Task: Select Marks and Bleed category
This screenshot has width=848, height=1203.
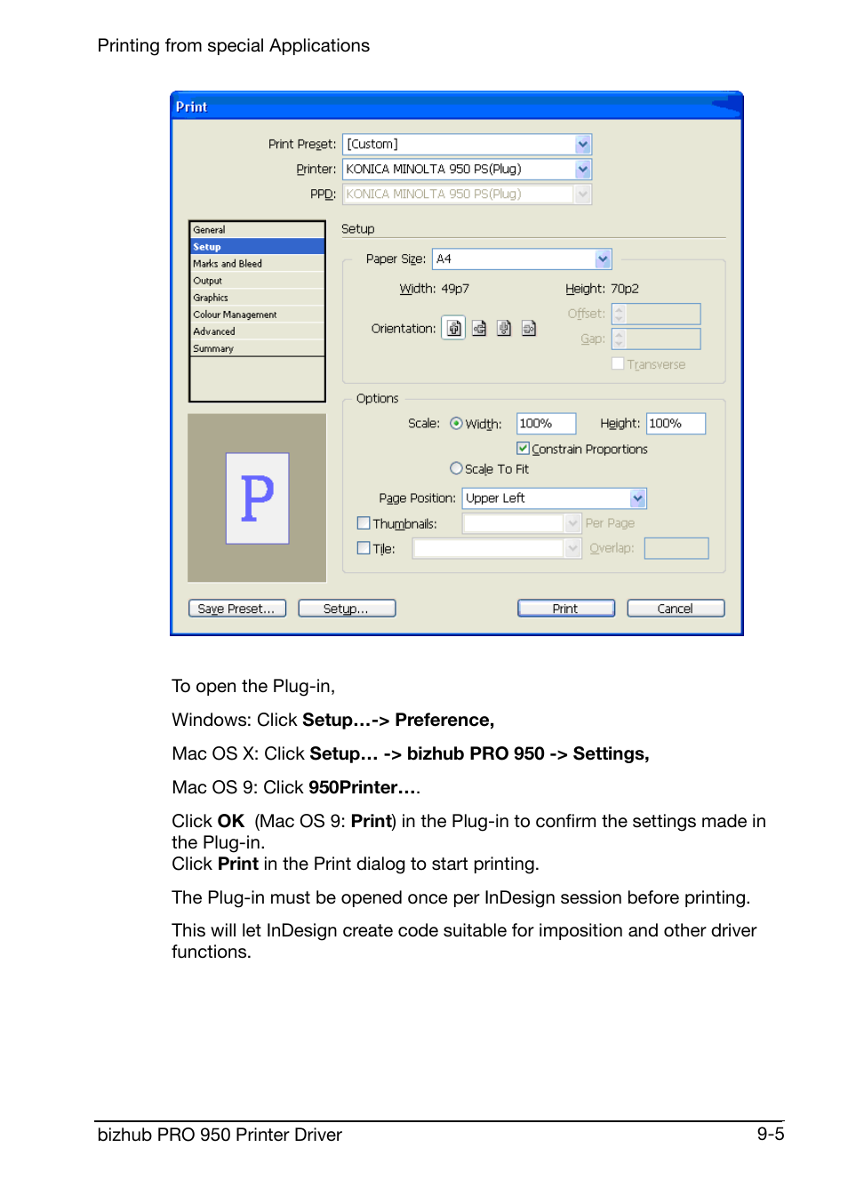Action: 257,264
